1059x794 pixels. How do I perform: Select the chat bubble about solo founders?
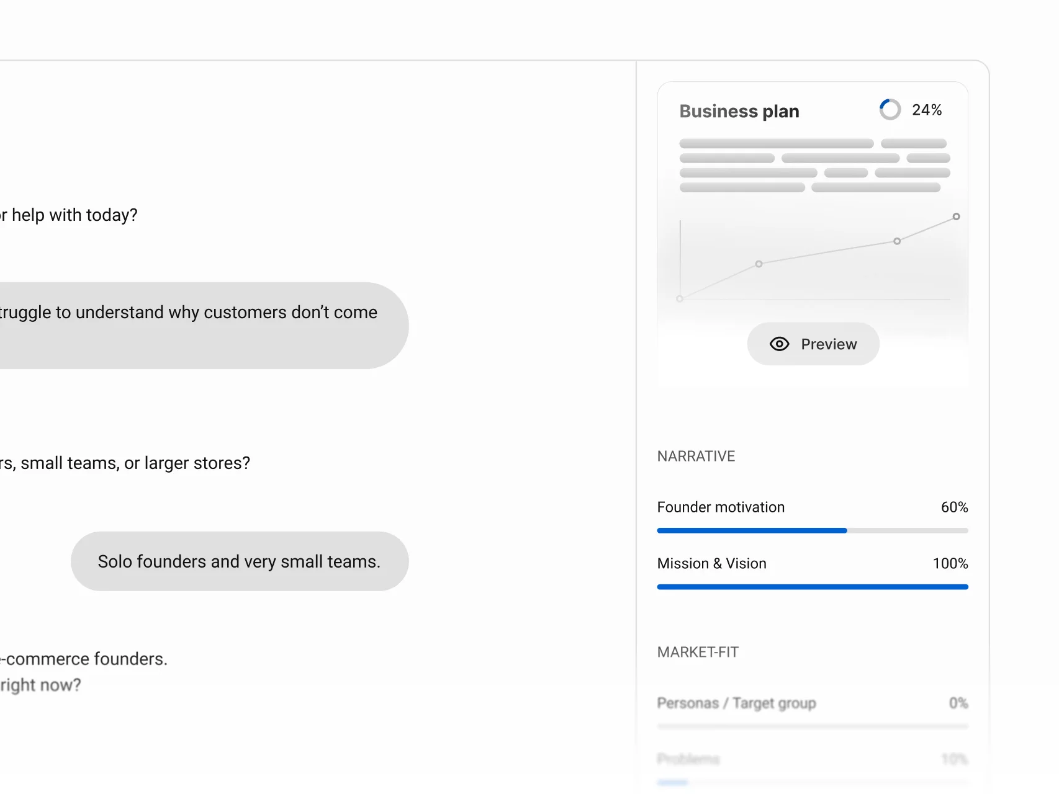coord(239,561)
